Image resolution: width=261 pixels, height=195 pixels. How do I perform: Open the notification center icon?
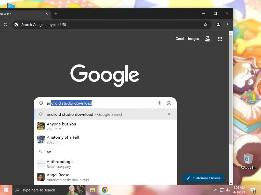point(253,190)
